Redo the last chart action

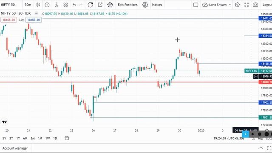point(81,5)
